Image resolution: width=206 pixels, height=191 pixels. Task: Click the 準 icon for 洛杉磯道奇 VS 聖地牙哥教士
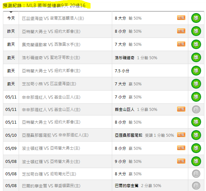point(196,57)
